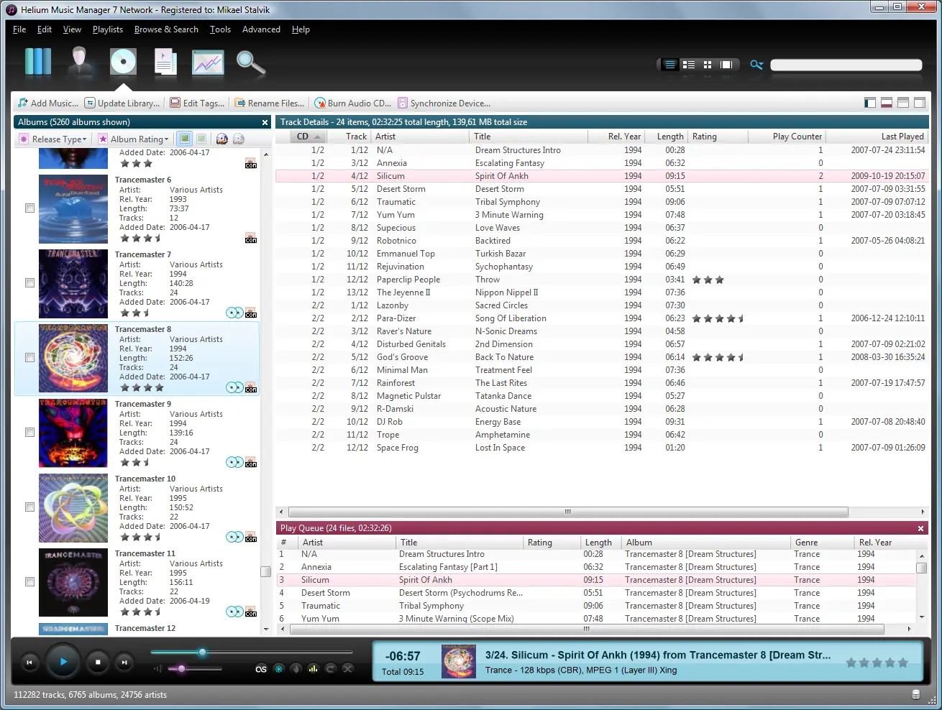The height and width of the screenshot is (710, 942).
Task: Click the equalizer bars icon in player
Action: point(313,669)
